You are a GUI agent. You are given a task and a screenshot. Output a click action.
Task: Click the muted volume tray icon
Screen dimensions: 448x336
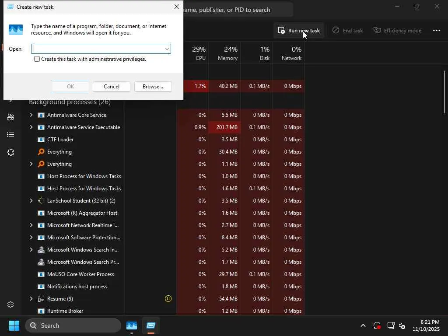(402, 325)
